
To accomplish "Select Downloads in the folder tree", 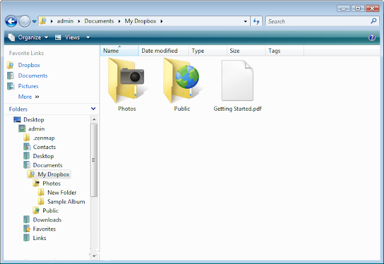I will [47, 220].
